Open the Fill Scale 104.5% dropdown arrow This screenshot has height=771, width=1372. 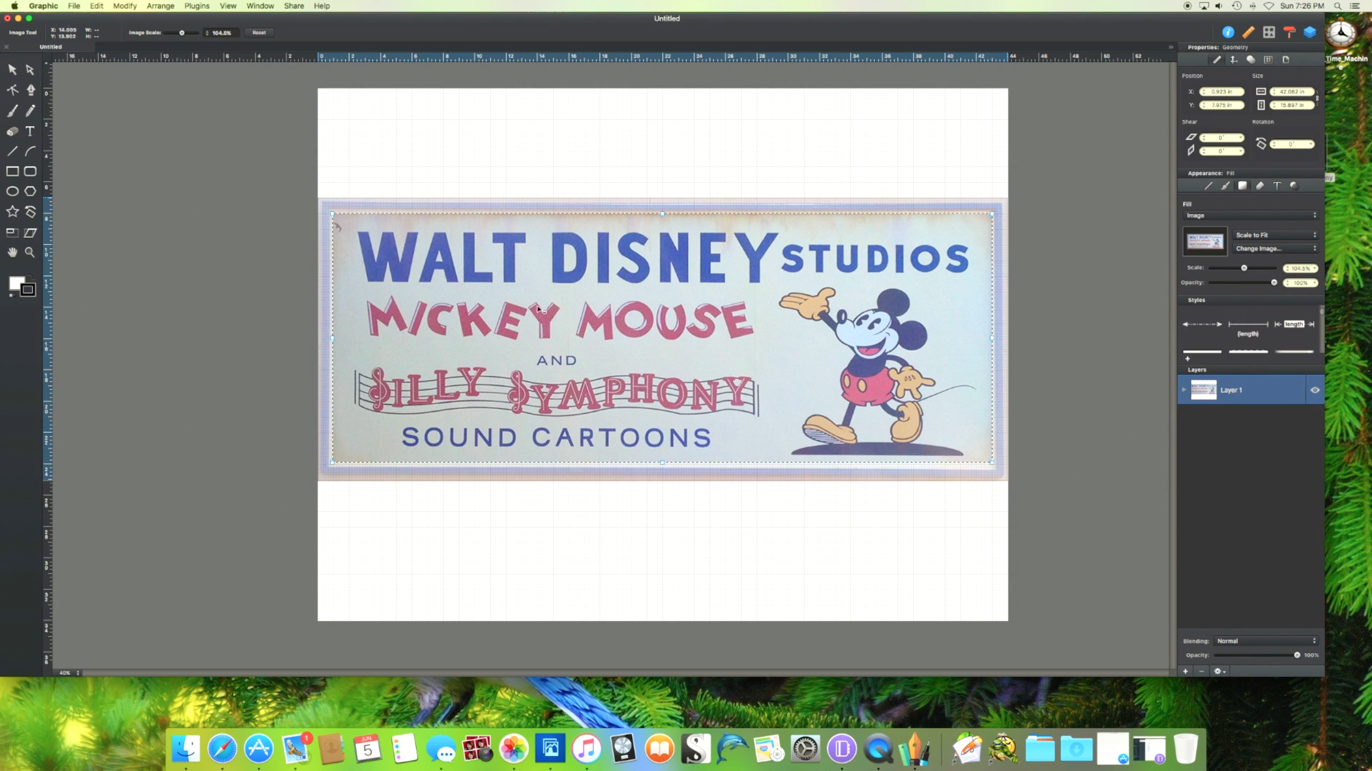pos(1315,268)
